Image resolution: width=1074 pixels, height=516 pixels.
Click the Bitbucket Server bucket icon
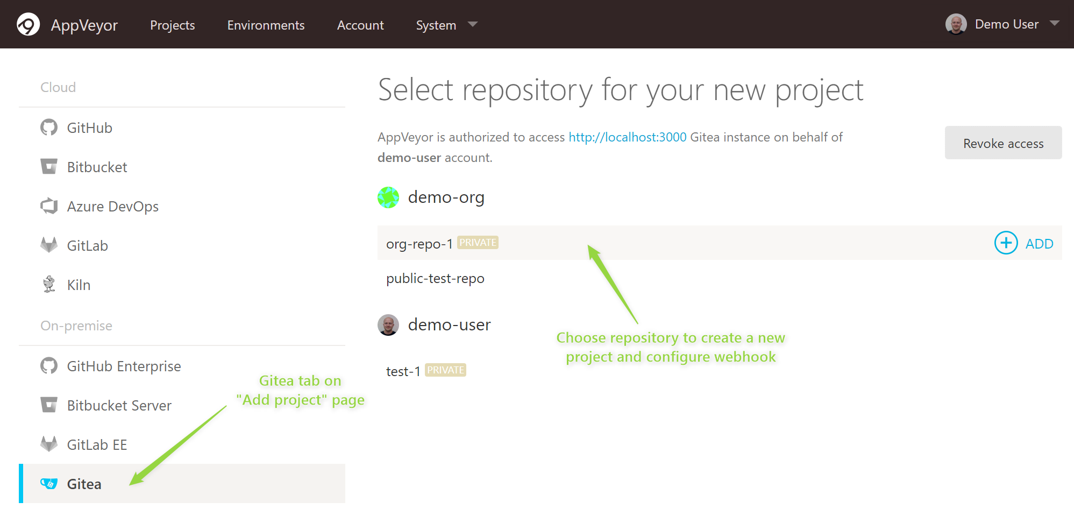point(49,405)
